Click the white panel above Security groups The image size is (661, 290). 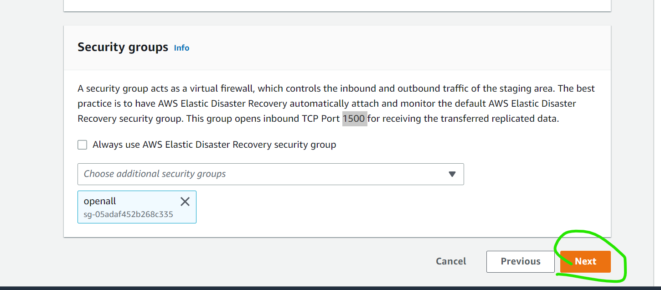(x=337, y=5)
